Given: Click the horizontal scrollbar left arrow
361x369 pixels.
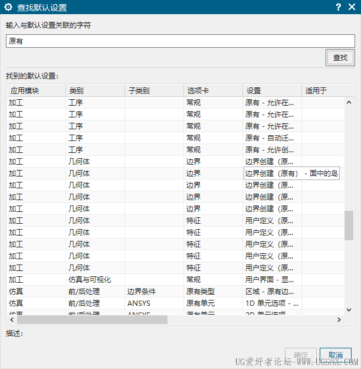Looking at the screenshot, I should tap(11, 319).
